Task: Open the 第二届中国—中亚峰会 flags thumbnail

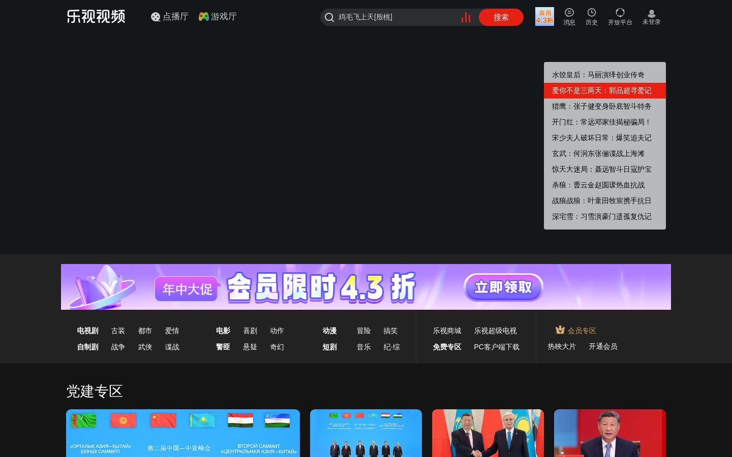Action: pyautogui.click(x=183, y=433)
